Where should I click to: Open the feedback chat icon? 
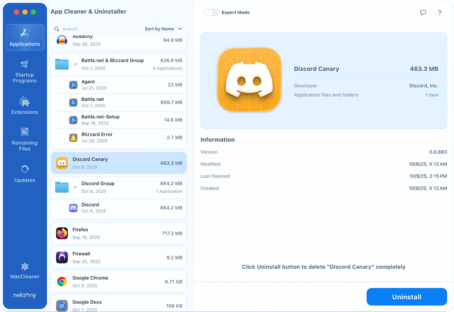[423, 13]
